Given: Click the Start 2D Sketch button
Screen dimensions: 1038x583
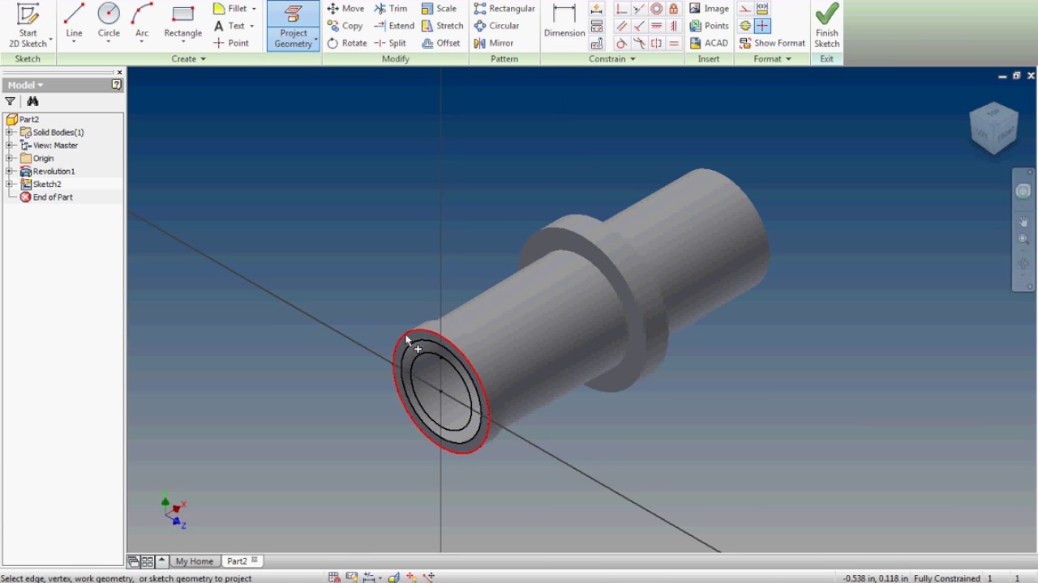Looking at the screenshot, I should click(28, 25).
